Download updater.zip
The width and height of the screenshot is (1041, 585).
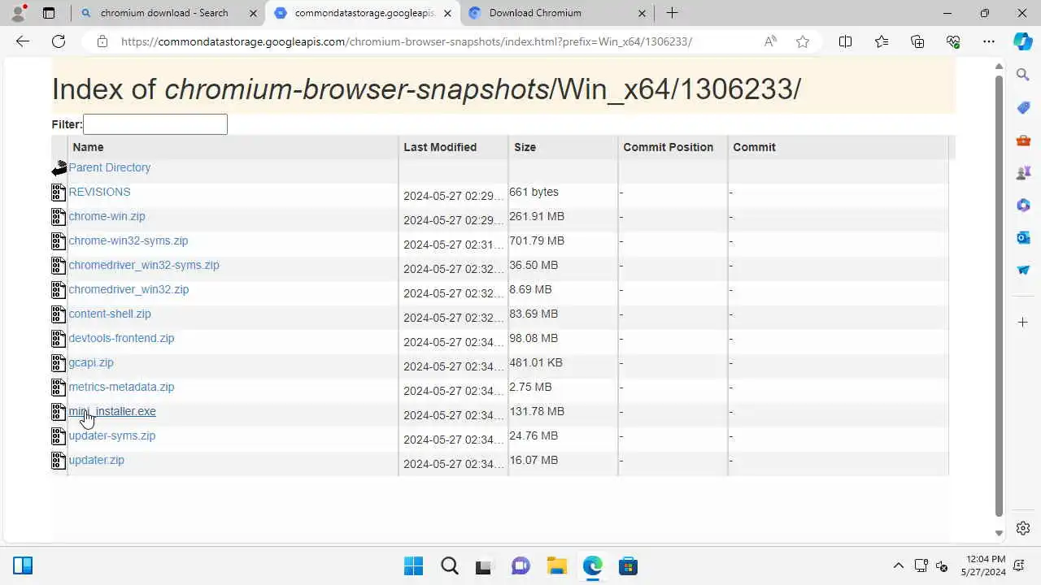tap(96, 460)
